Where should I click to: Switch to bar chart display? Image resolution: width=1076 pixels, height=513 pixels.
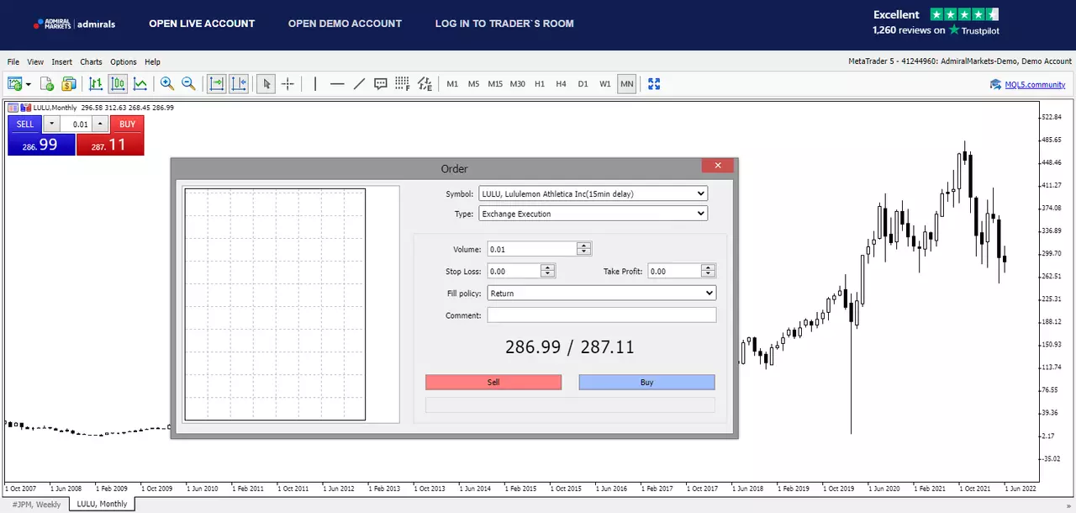pyautogui.click(x=96, y=83)
